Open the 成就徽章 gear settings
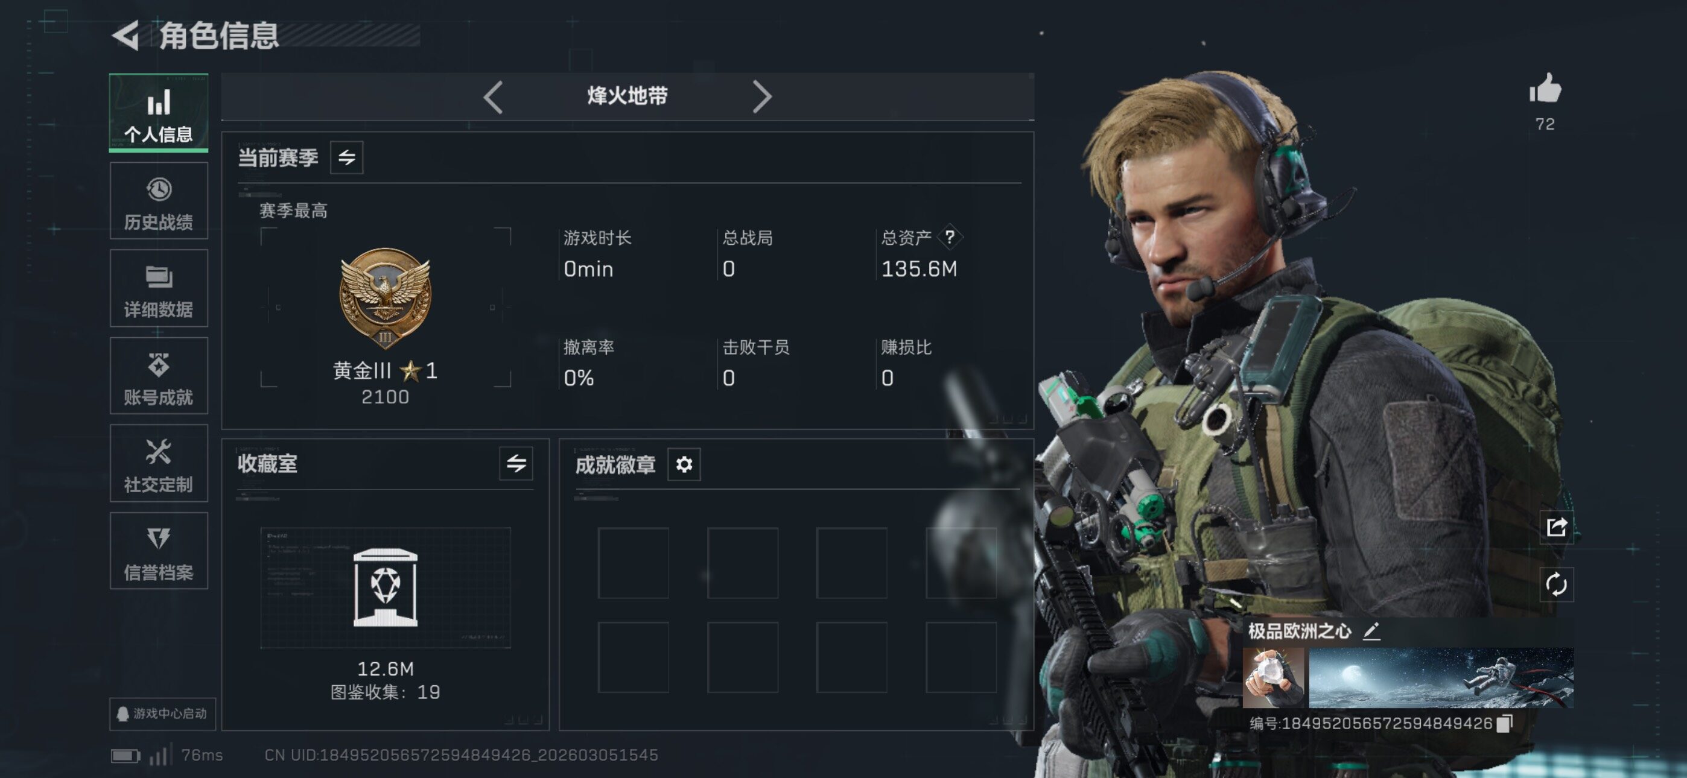Image resolution: width=1687 pixels, height=778 pixels. click(x=684, y=464)
